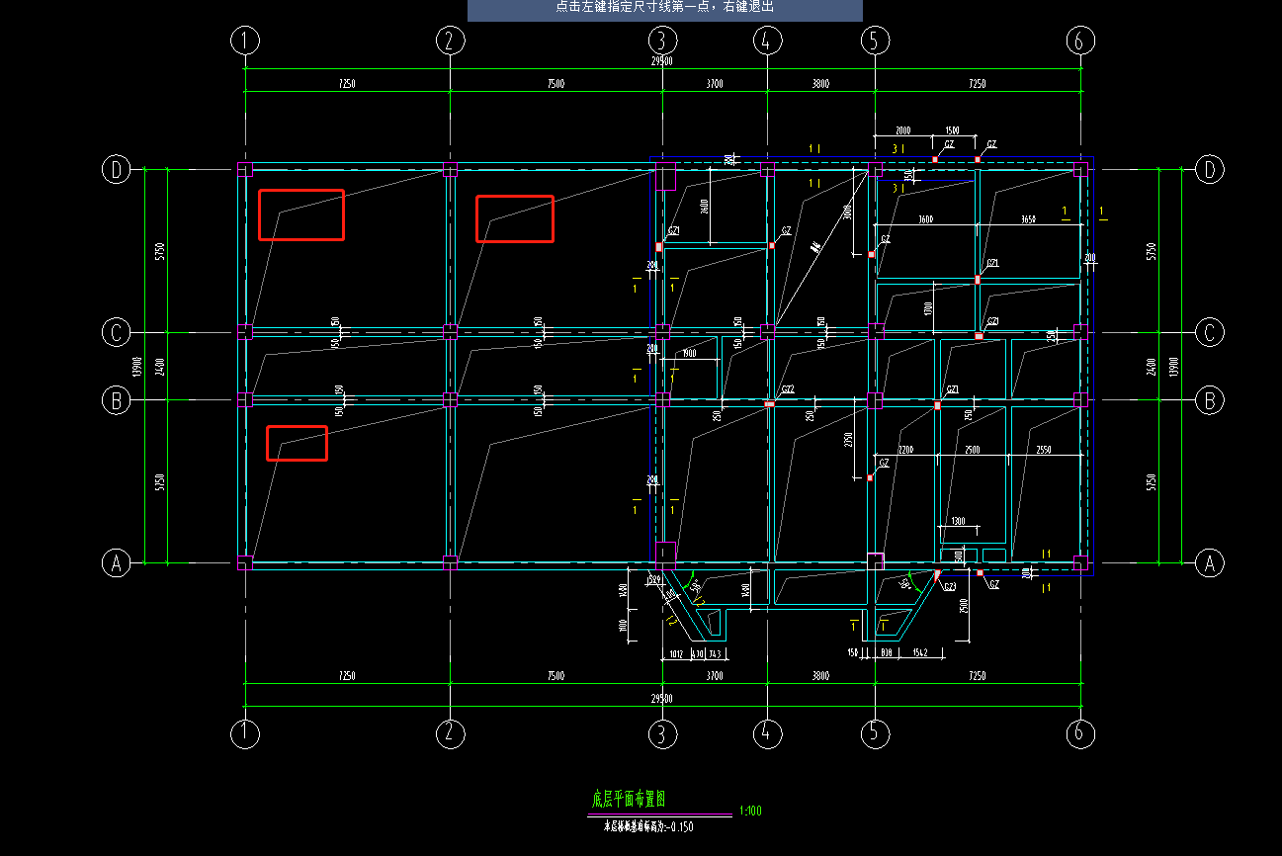Select top dimension text 3800

820,84
